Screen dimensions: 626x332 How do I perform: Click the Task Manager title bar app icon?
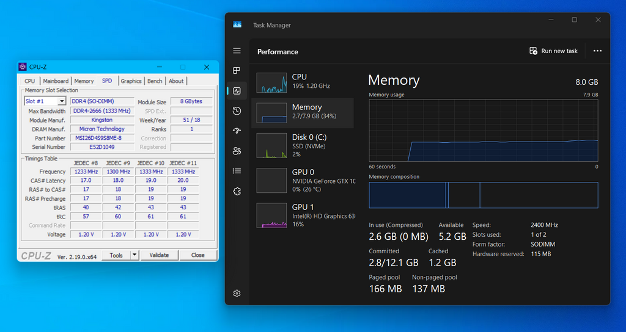click(x=237, y=24)
